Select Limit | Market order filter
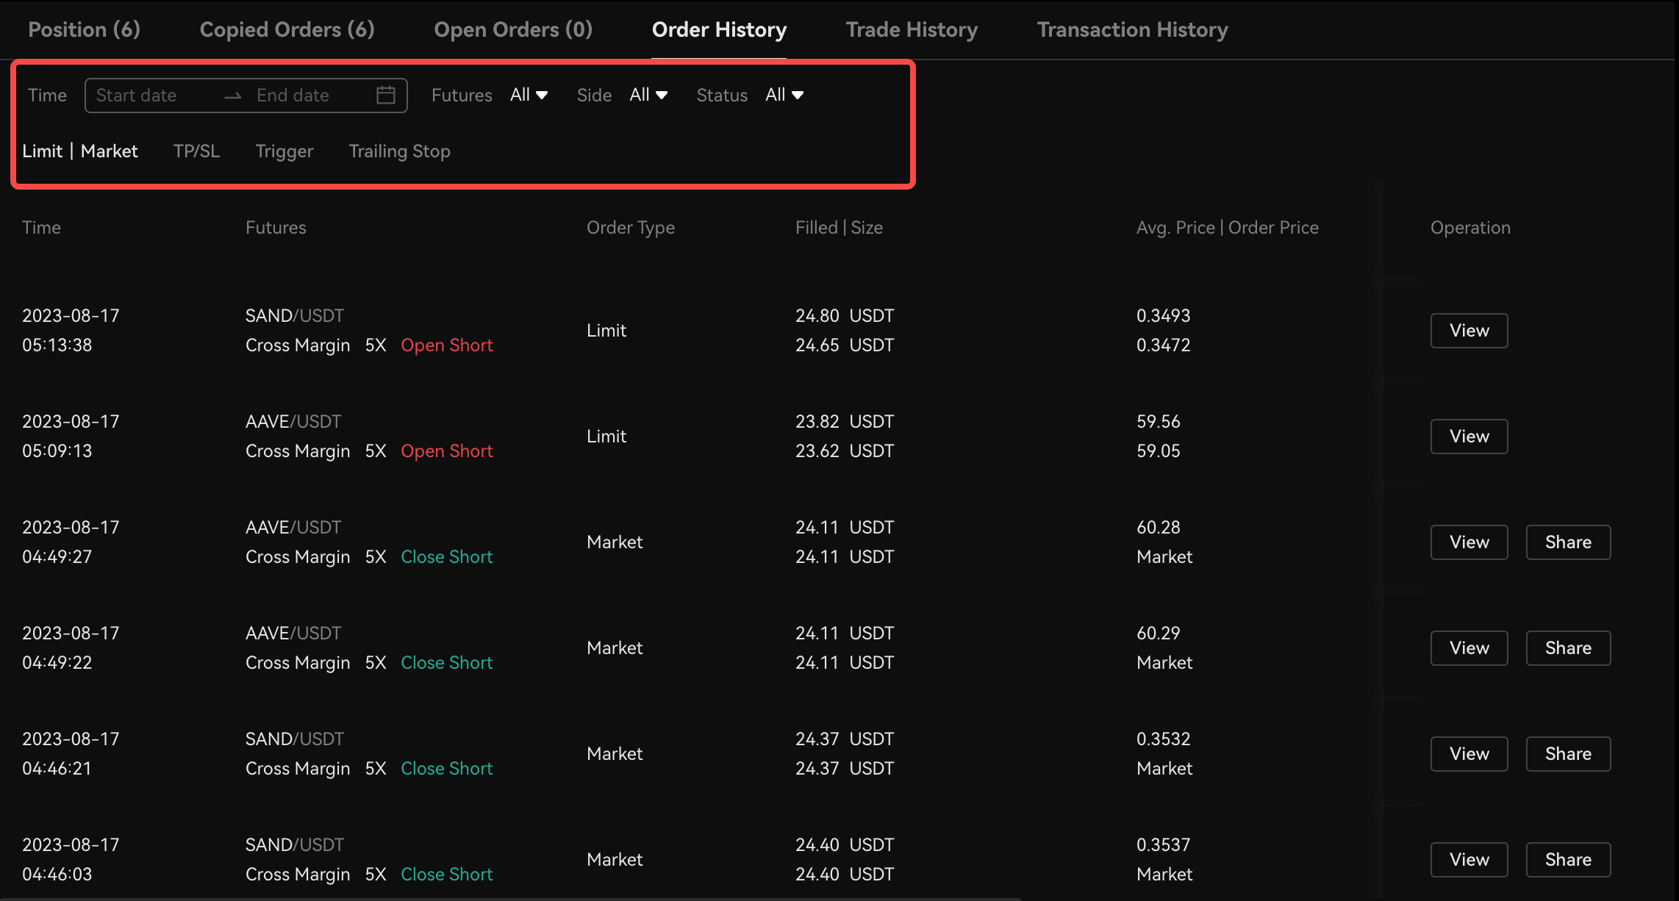 point(79,151)
